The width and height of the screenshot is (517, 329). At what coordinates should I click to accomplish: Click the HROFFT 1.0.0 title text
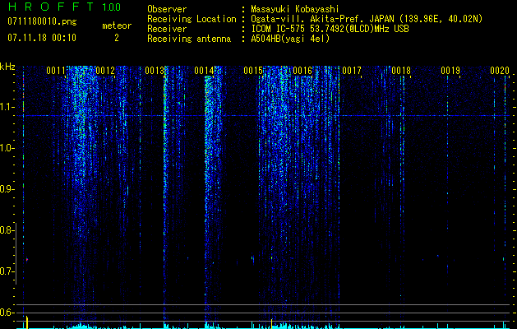(x=64, y=7)
